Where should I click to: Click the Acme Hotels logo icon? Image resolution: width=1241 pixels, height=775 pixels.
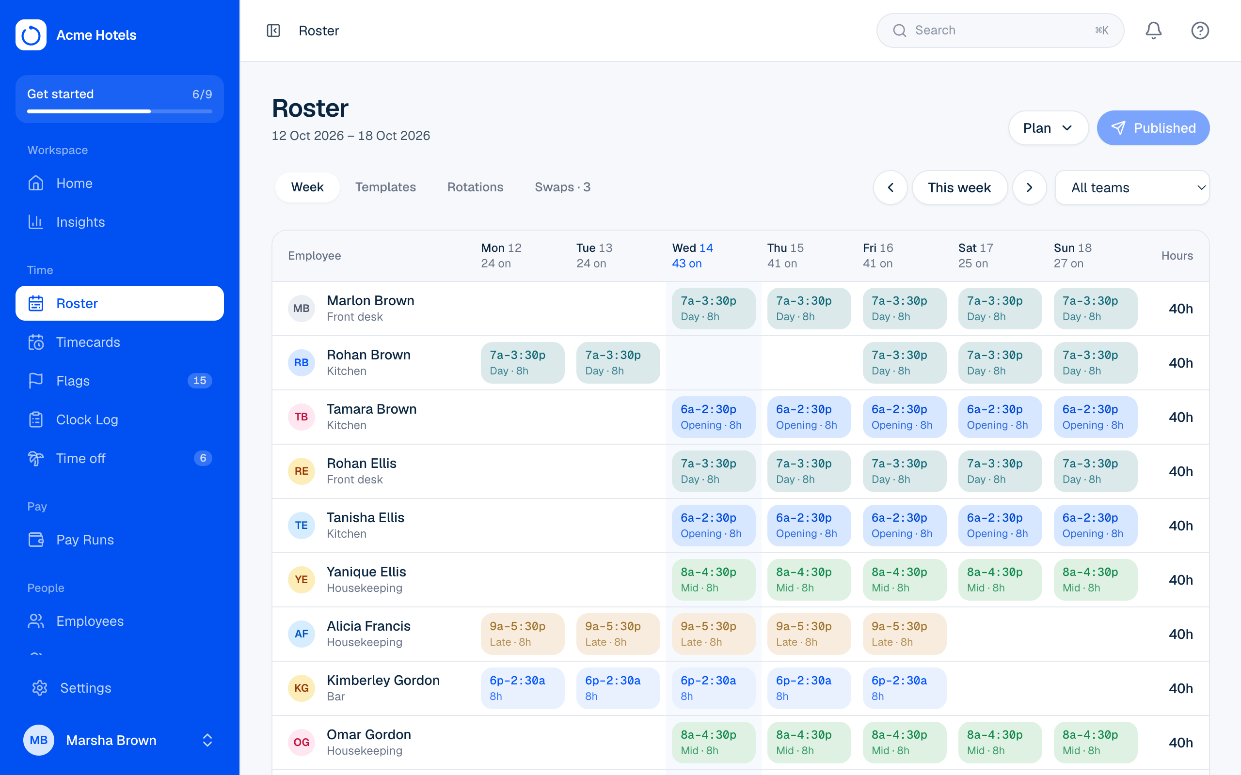[x=31, y=35]
